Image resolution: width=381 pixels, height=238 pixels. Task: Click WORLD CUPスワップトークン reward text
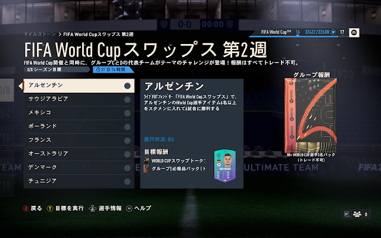179,161
